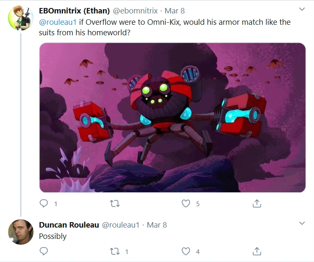View the @ebomnitrix handle

pos(135,11)
